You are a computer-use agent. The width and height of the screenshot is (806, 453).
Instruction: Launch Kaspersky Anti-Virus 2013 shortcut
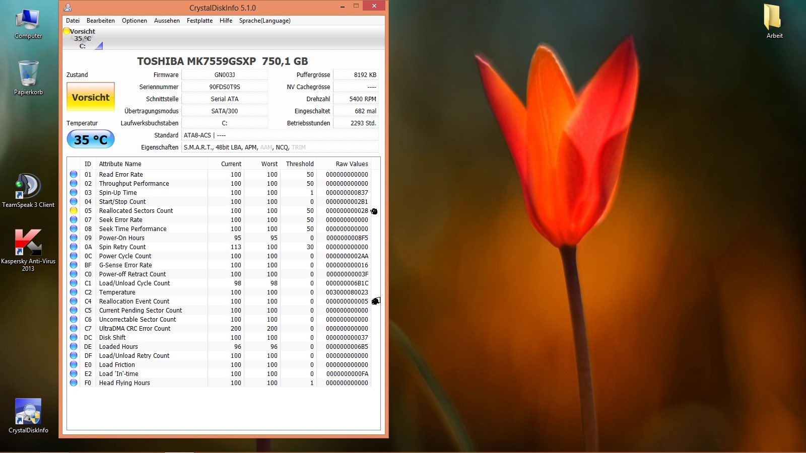[28, 250]
